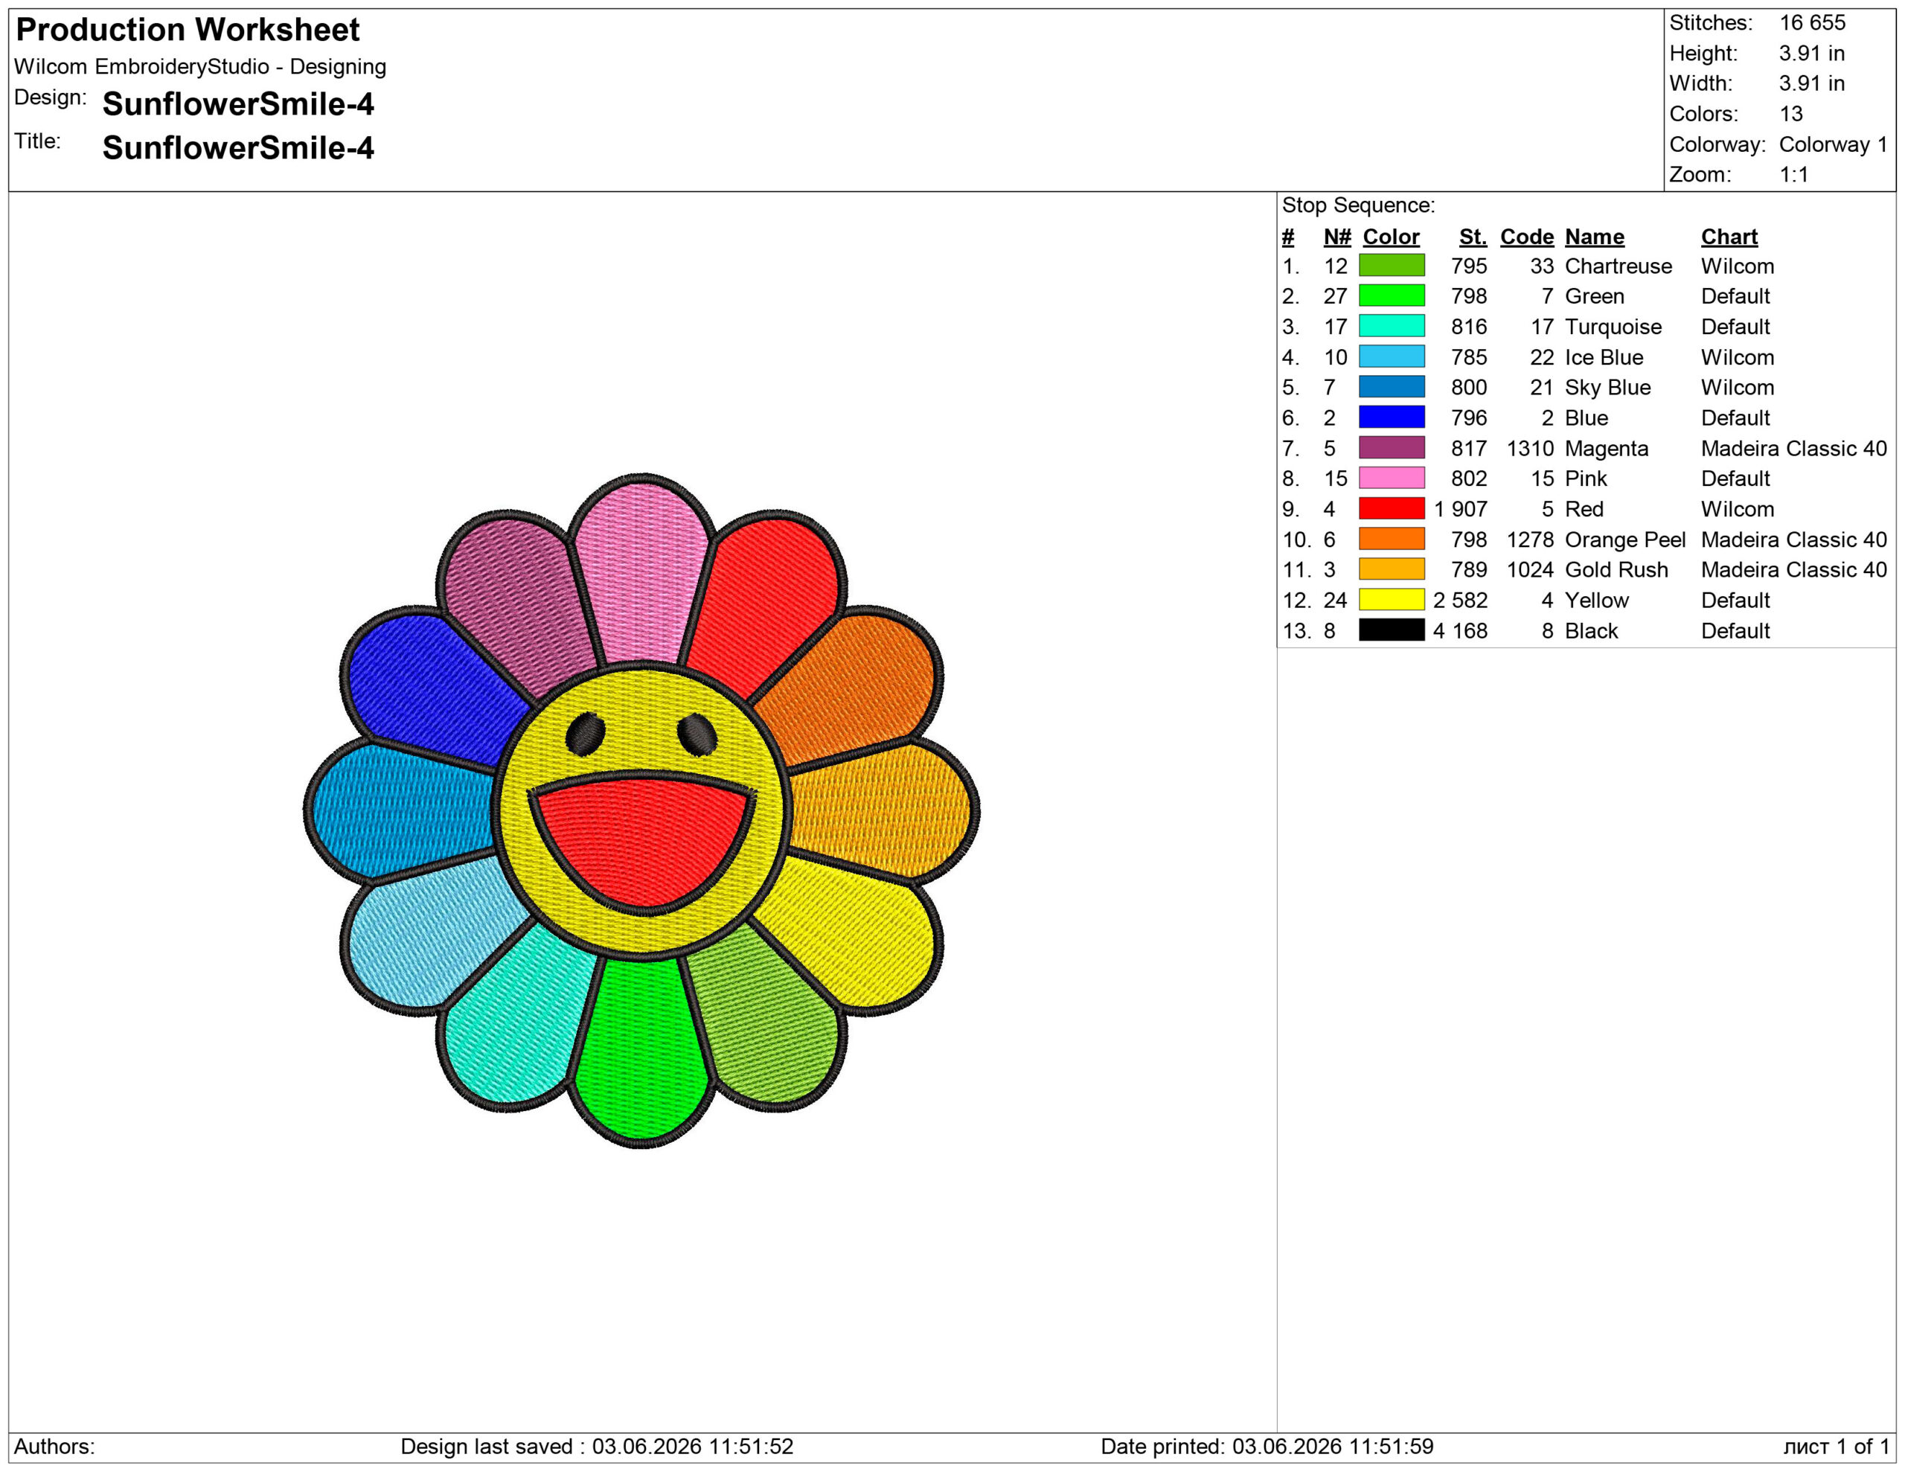
Task: Click the 'Code' column header
Action: 1526,237
